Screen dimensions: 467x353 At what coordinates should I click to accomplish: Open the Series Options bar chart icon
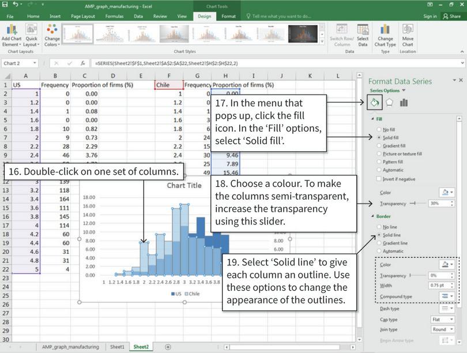point(404,103)
